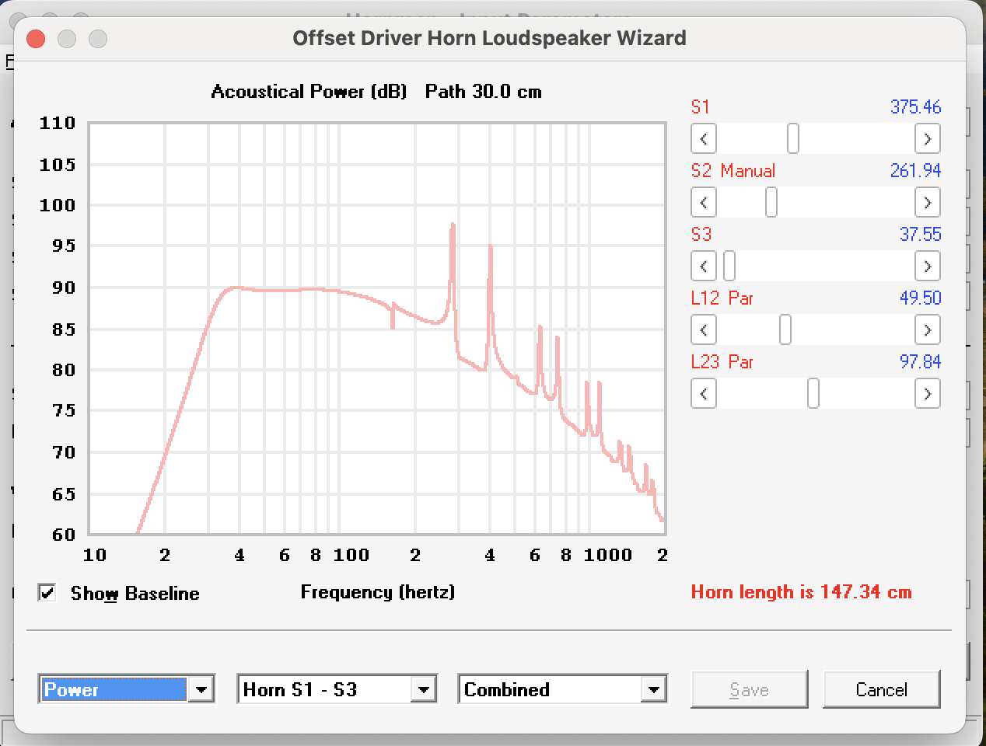Click the L23 value 97.84

click(921, 362)
